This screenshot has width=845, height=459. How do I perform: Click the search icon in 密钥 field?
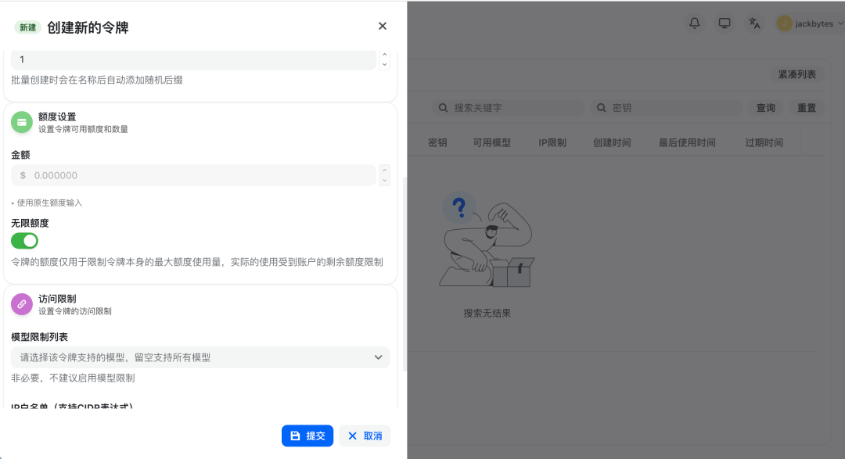[x=602, y=108]
